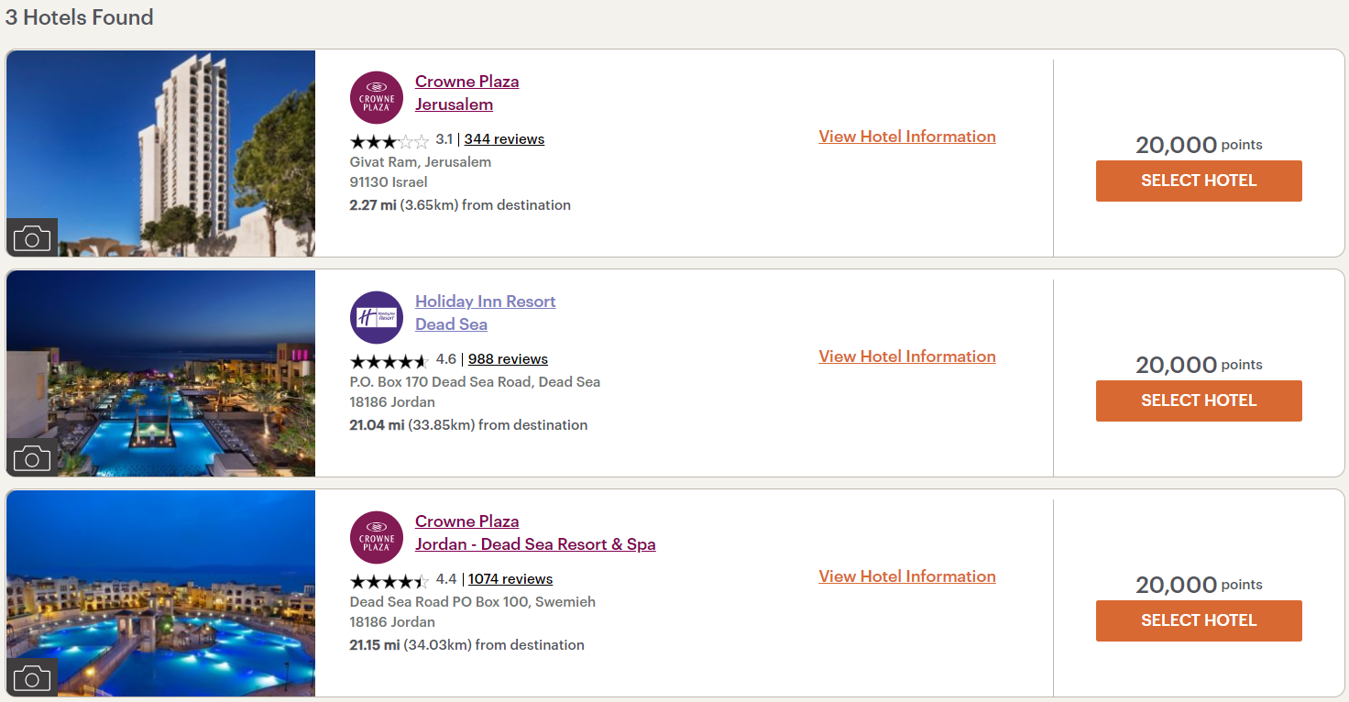Select Hotel button for Holiday Inn Resort Dead Sea

pos(1199,400)
